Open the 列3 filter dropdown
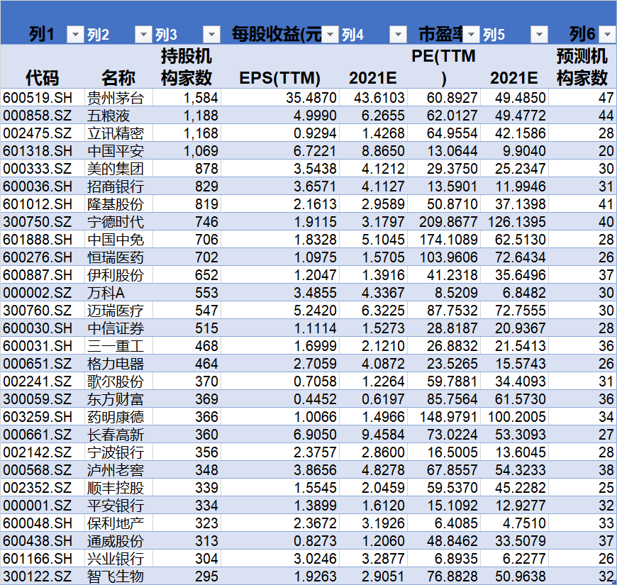The width and height of the screenshot is (617, 585). pyautogui.click(x=211, y=35)
